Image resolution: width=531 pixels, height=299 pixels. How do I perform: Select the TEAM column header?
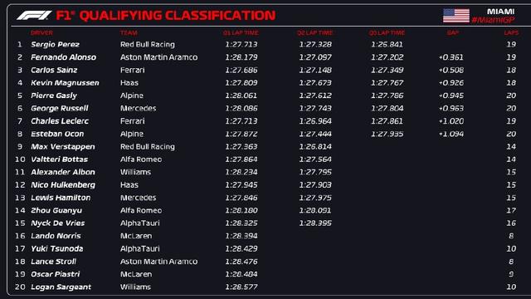coord(129,33)
